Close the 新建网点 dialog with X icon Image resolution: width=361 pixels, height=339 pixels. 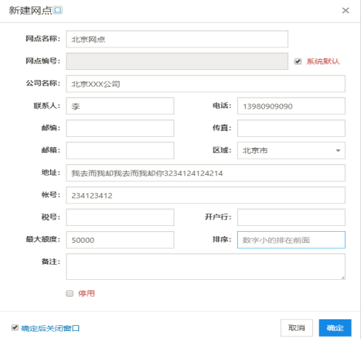(346, 10)
